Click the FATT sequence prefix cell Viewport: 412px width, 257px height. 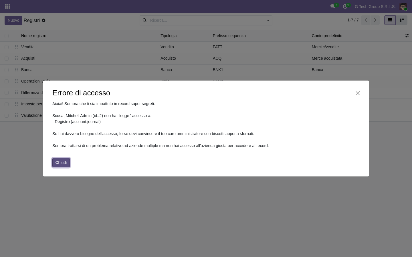tap(217, 47)
